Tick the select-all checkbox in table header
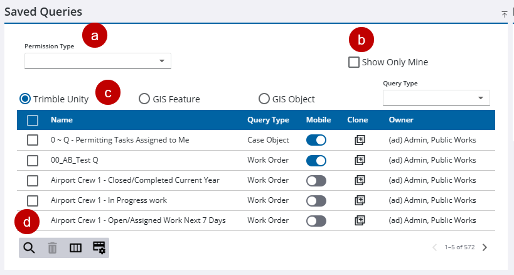This screenshot has height=275, width=514. pyautogui.click(x=33, y=121)
